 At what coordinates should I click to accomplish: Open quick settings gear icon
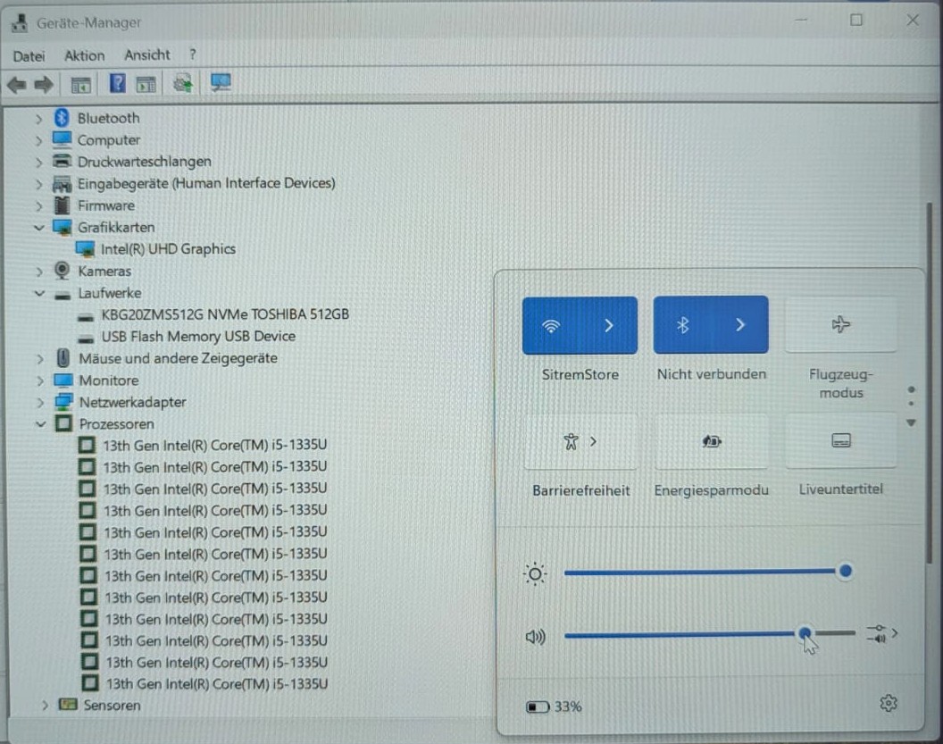[889, 703]
